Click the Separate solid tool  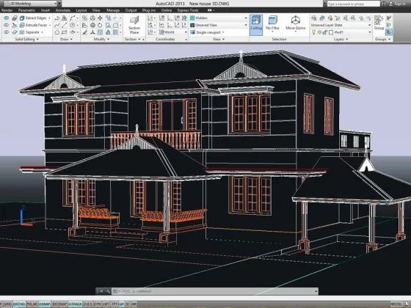tap(30, 32)
